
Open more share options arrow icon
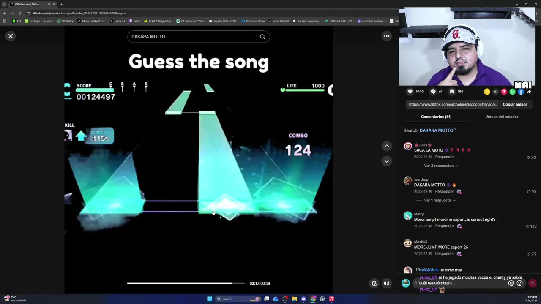(x=529, y=92)
